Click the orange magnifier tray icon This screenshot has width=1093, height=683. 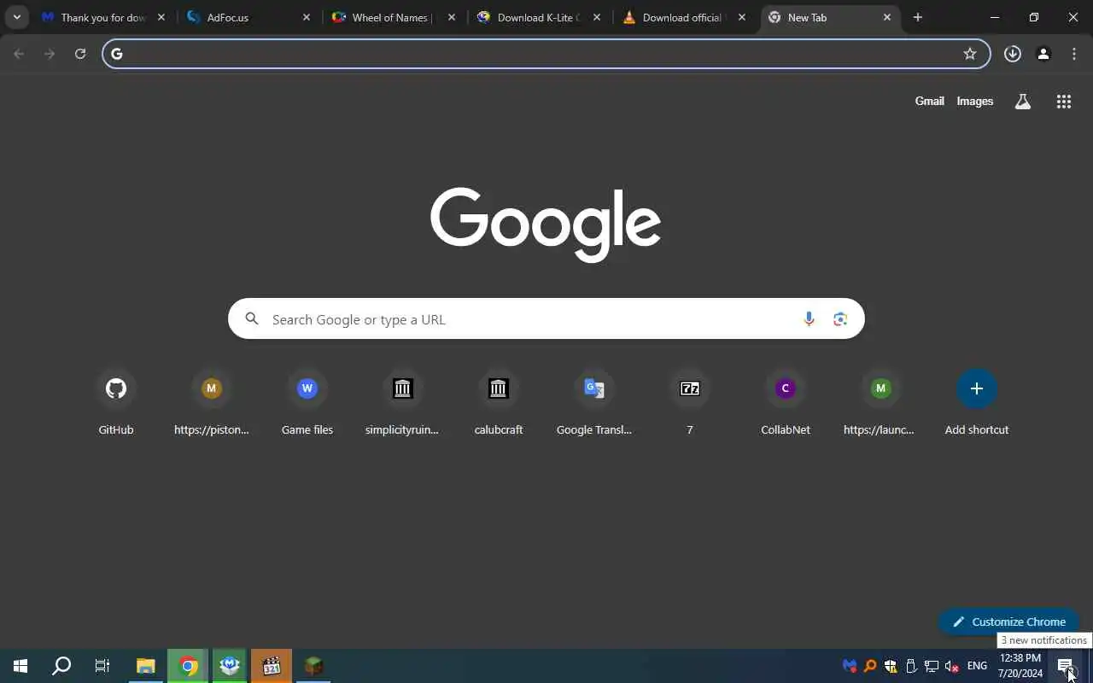pyautogui.click(x=870, y=666)
